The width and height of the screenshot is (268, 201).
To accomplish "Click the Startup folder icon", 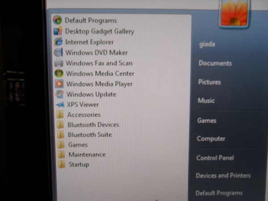I will pos(62,164).
